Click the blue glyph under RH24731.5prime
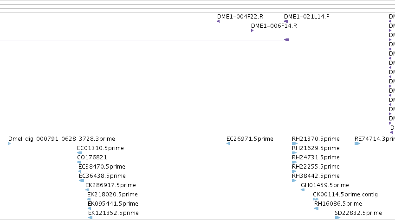The height and width of the screenshot is (220, 395). click(294, 162)
